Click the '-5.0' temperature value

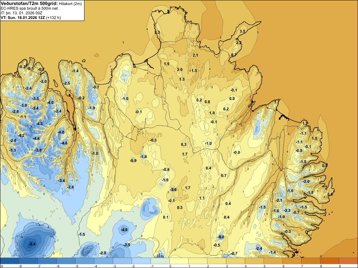click(x=221, y=237)
